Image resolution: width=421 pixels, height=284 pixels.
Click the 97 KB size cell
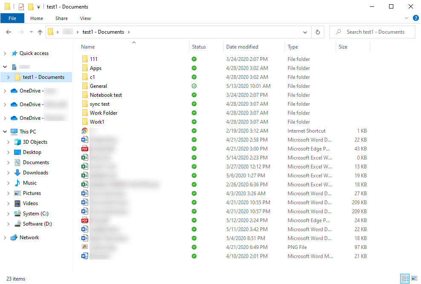360,247
